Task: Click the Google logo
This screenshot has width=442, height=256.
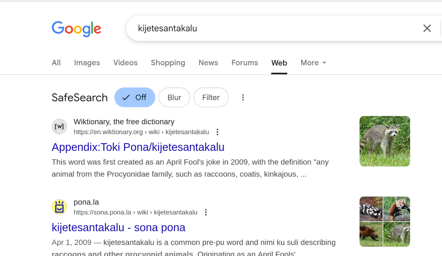Action: tap(76, 29)
